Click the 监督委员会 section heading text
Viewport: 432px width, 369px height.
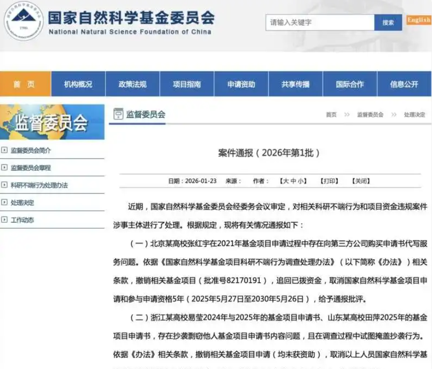pos(146,114)
